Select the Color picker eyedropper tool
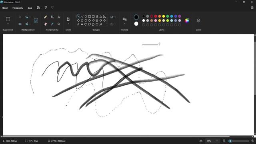The image size is (256, 144). [52, 24]
